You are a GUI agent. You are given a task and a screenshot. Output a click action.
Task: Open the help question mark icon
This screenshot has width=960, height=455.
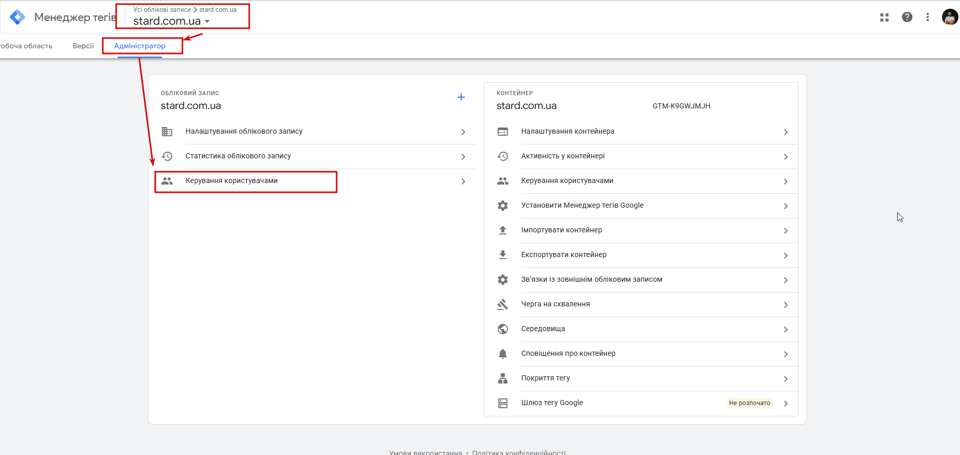[907, 17]
